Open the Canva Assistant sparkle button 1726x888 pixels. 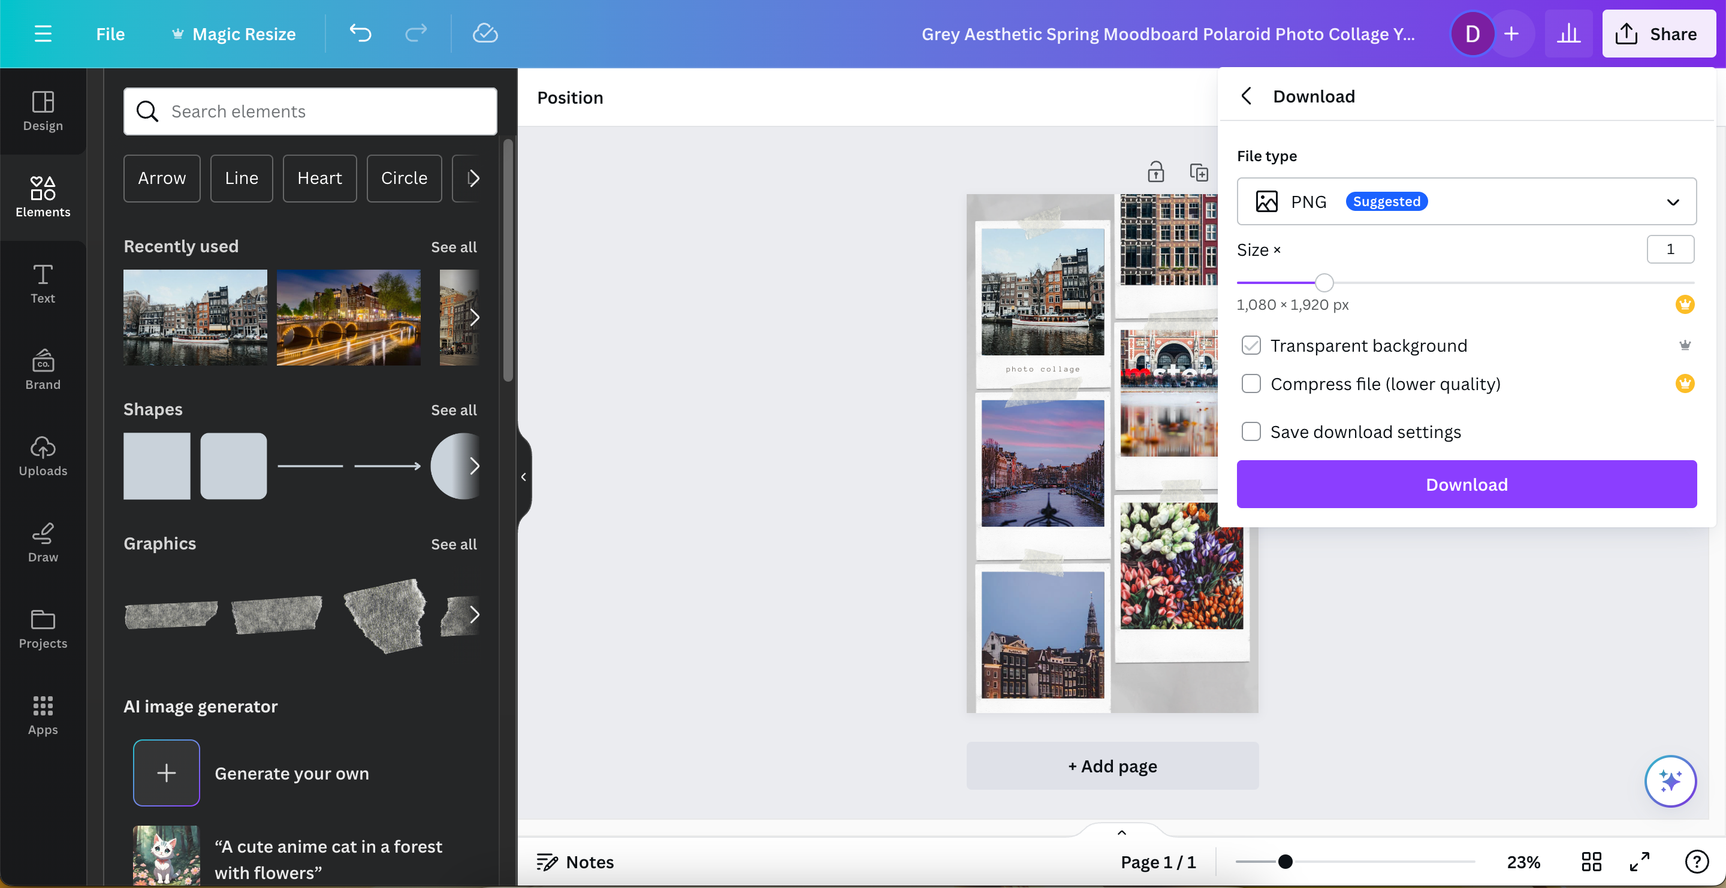[1670, 781]
